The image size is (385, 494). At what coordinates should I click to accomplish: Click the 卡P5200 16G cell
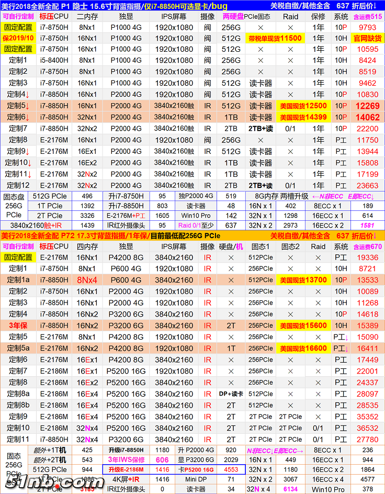click(196, 469)
